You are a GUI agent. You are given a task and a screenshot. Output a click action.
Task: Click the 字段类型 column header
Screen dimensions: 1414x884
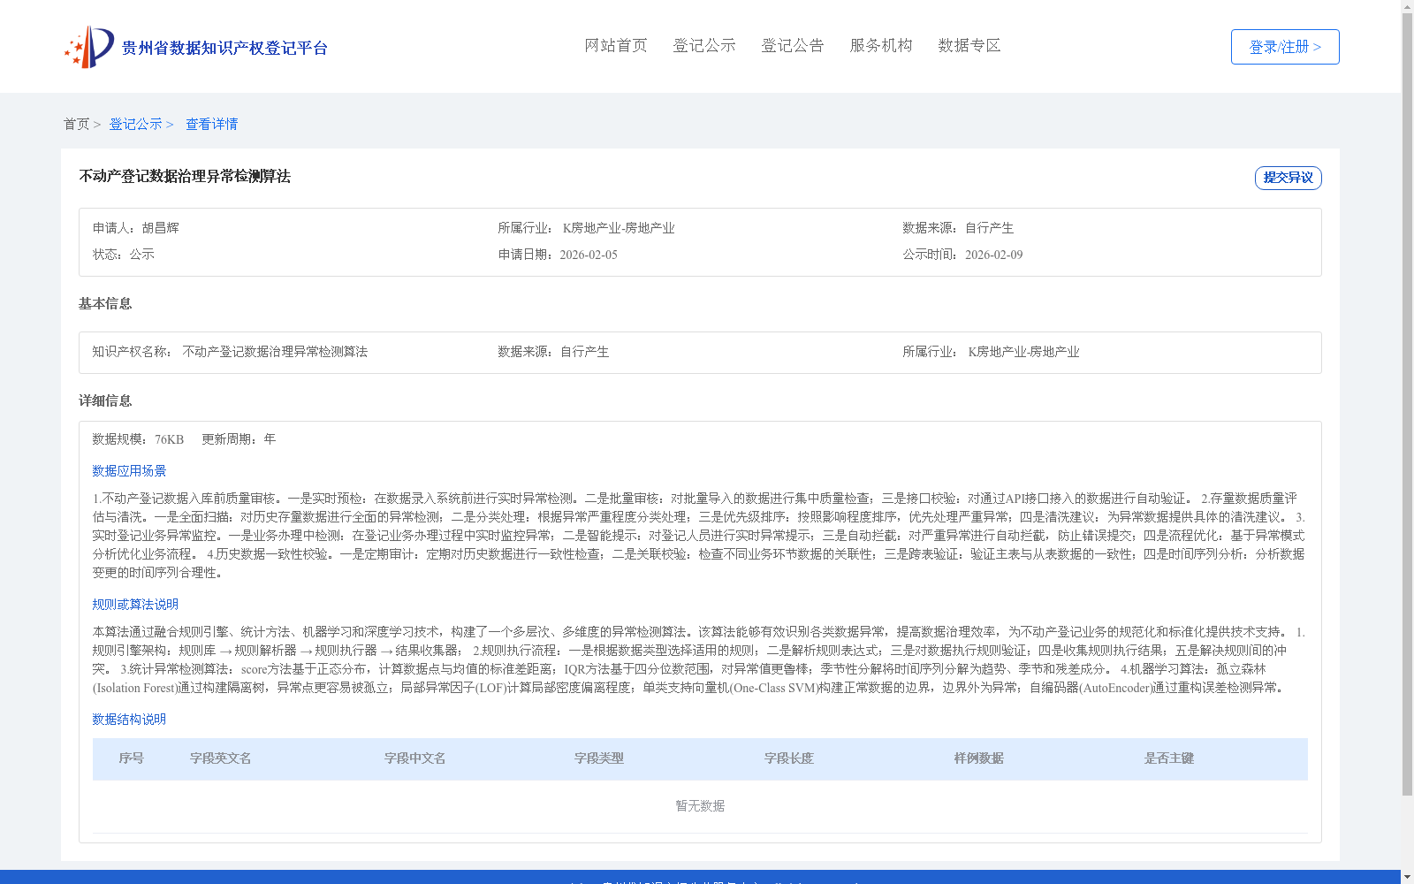click(599, 758)
